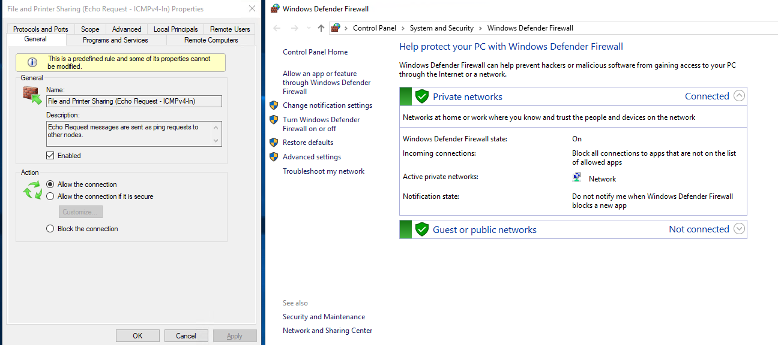Click green shield icon for Guest or public networks
Viewport: 778px width, 345px height.
[x=422, y=229]
